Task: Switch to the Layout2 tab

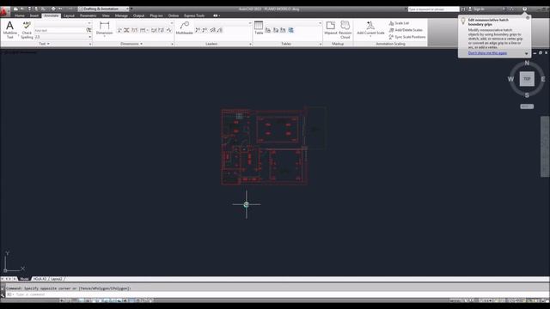Action: (56, 279)
